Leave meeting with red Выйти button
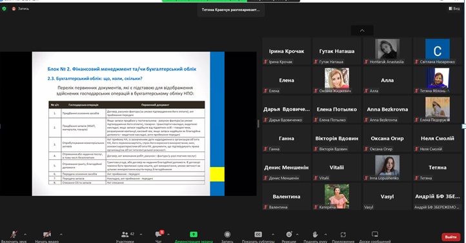Viewport: 466px width, 243px height. (451, 237)
